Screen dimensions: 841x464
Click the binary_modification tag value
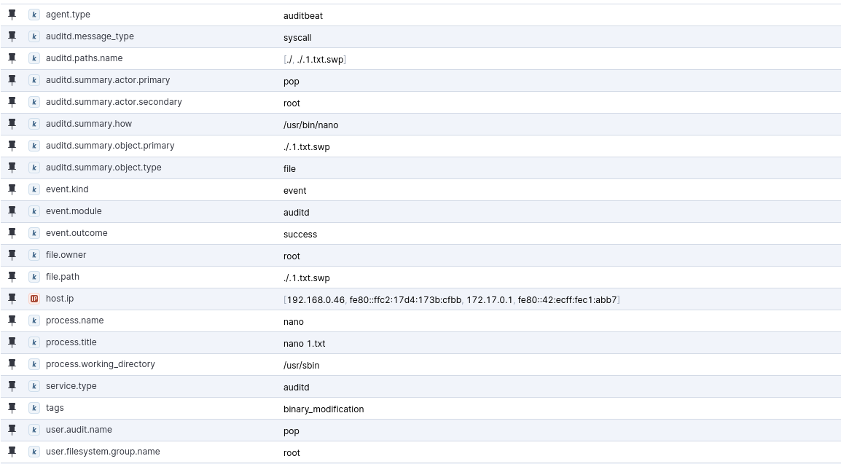pos(323,409)
